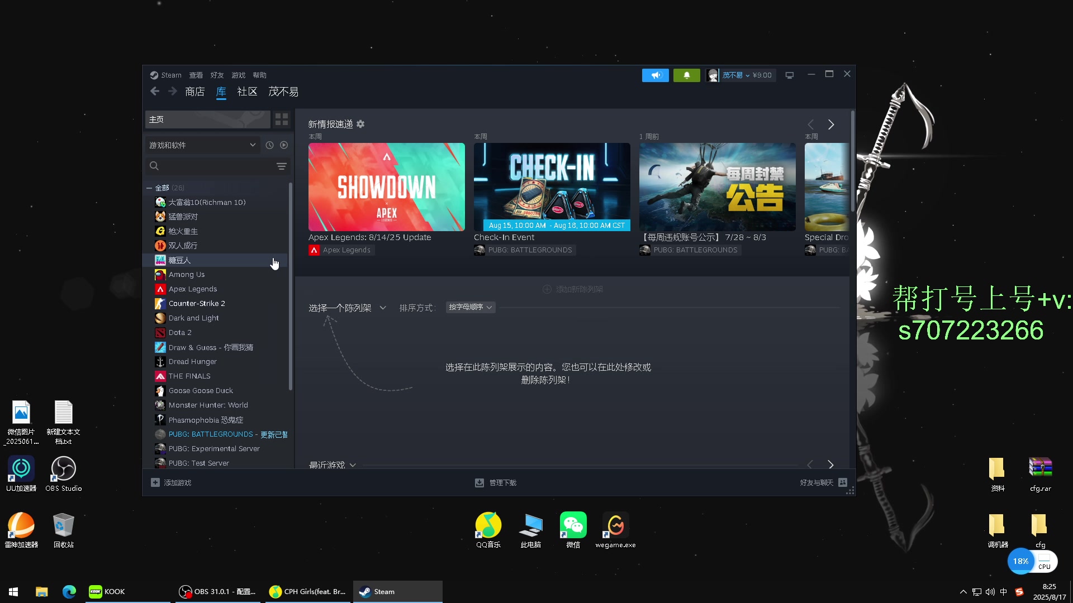Open the 按字母顺序 sort order dropdown
The image size is (1073, 603).
[471, 307]
